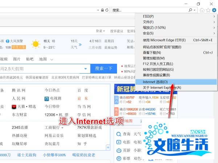Switch to the 图片 search tab
This screenshot has width=218, height=163.
coord(17,59)
